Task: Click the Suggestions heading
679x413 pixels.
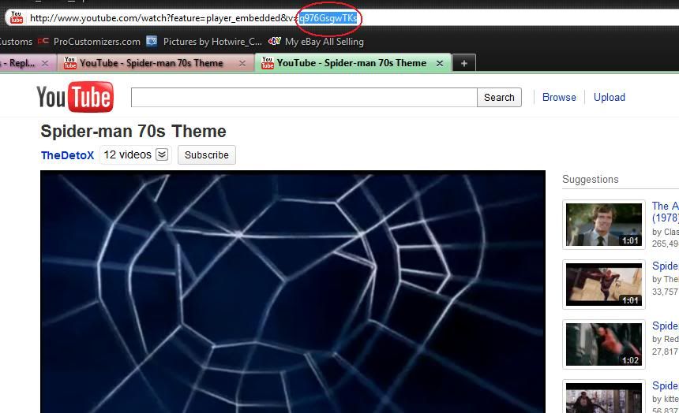Action: pos(591,180)
